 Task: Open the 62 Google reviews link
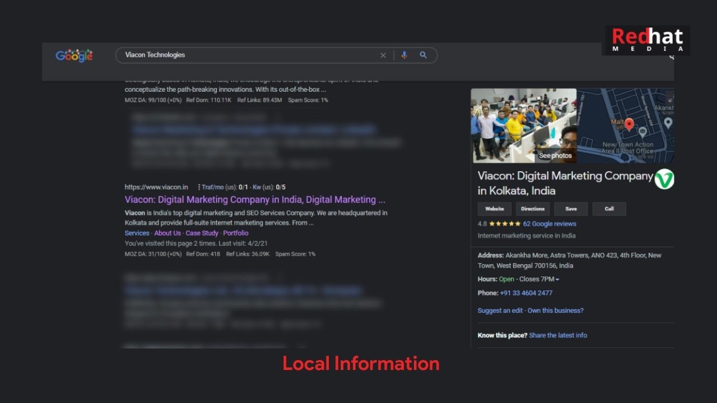pos(550,224)
